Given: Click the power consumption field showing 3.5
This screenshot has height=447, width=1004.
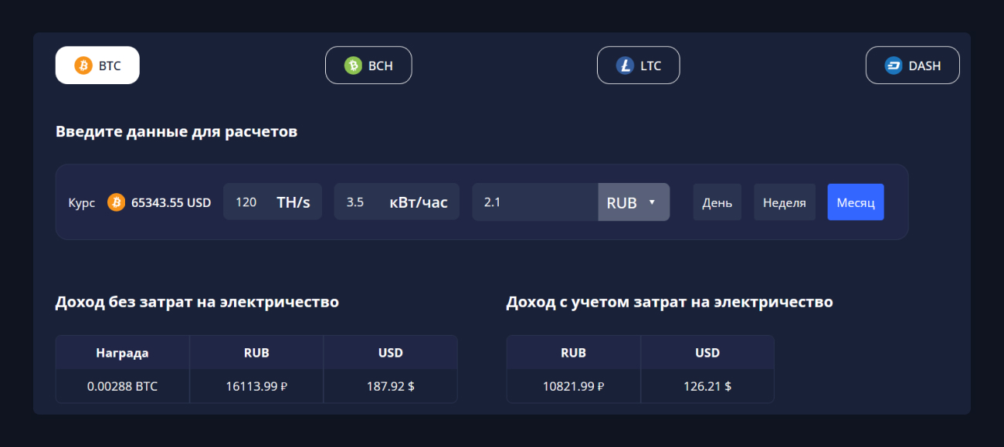Looking at the screenshot, I should [x=357, y=202].
